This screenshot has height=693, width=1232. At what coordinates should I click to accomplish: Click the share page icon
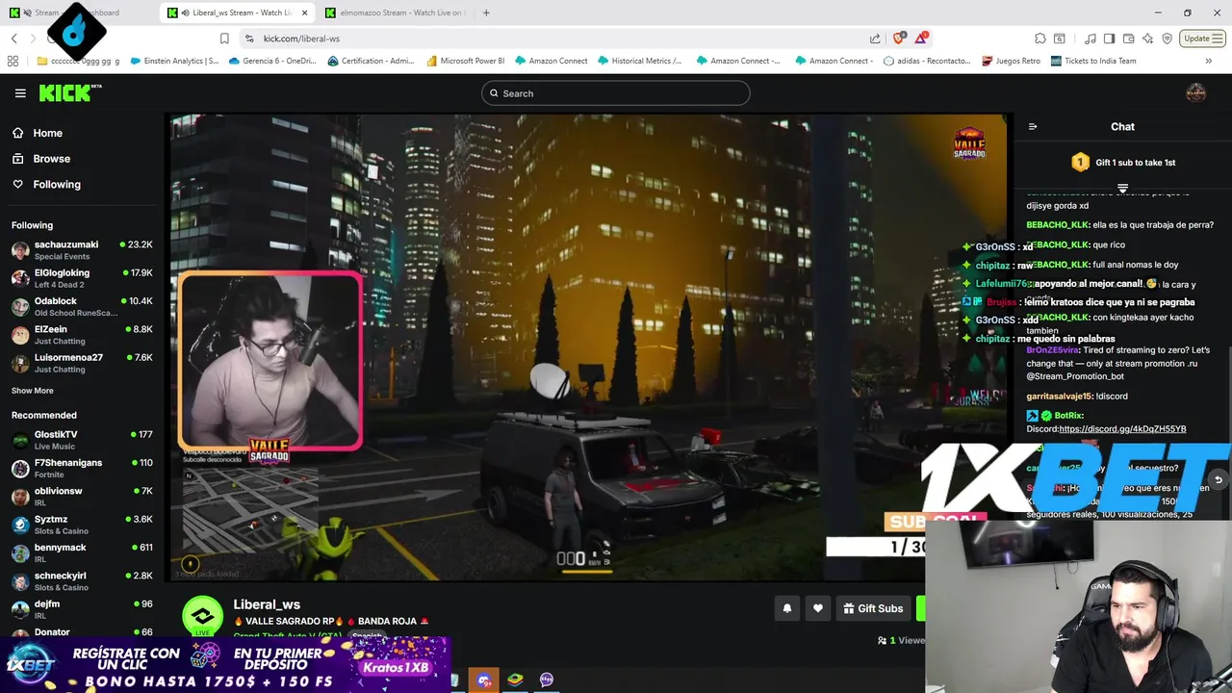click(875, 38)
